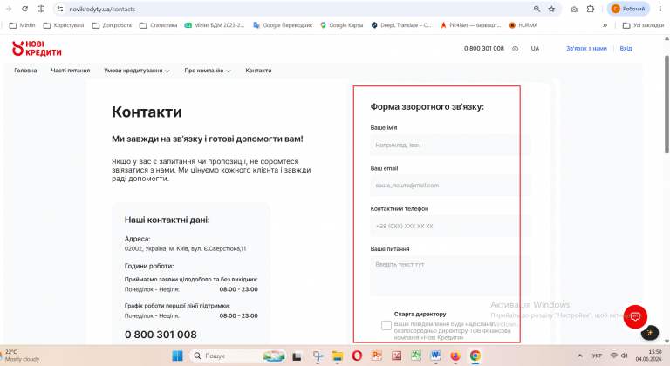Open the Windows Start button
The image size is (670, 366).
[x=177, y=356]
